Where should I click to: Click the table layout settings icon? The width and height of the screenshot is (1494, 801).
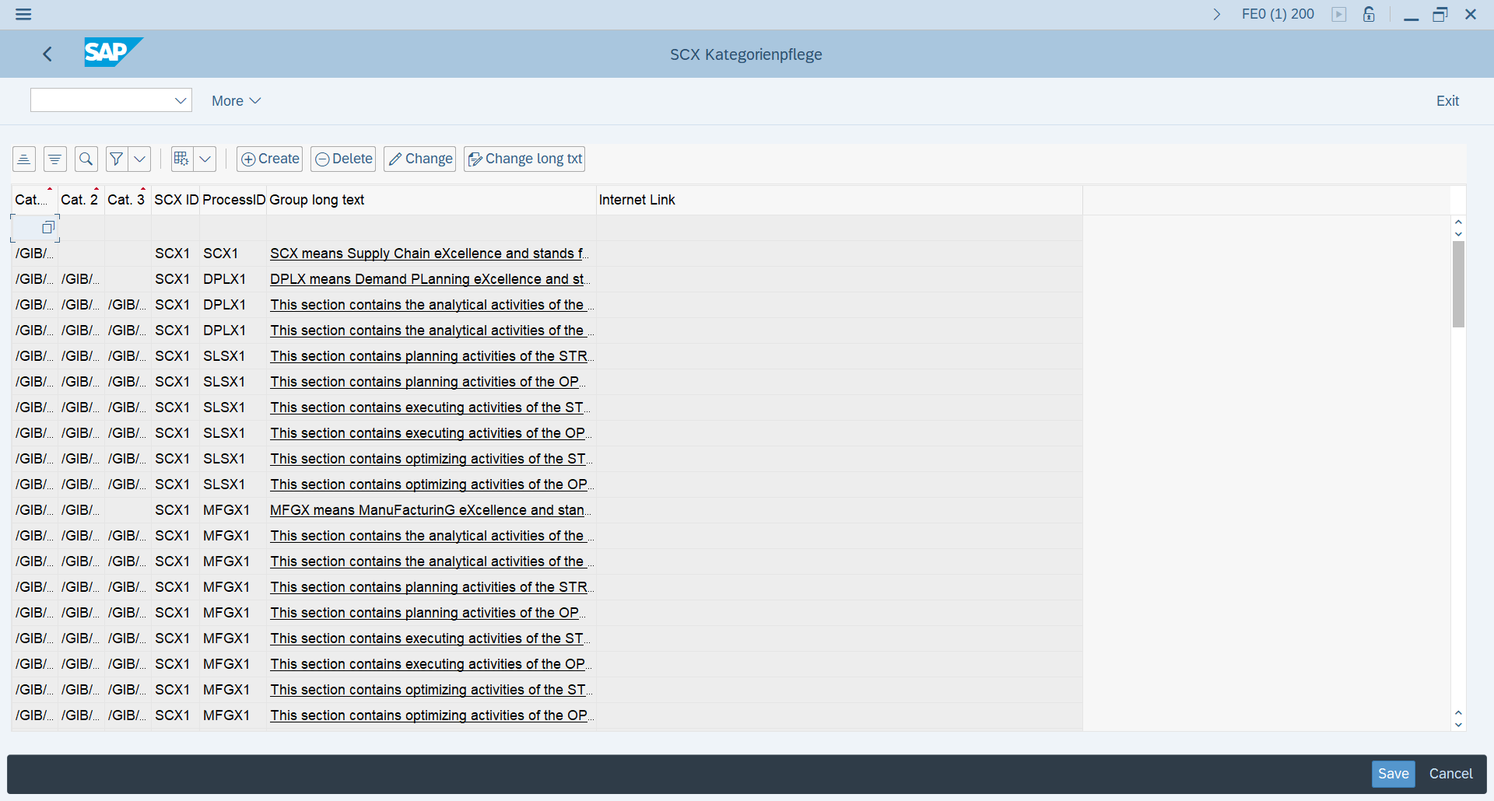pos(182,159)
